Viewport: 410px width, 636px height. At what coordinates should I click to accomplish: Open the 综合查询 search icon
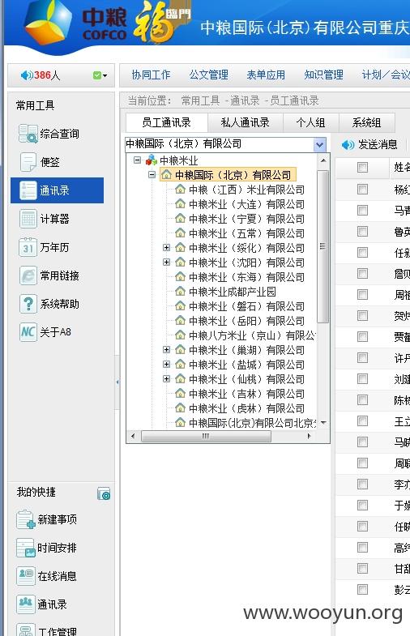click(28, 134)
